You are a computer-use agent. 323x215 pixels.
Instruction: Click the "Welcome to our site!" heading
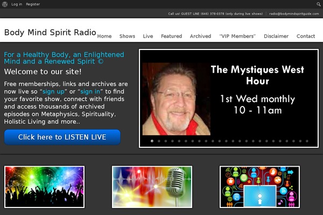43,71
